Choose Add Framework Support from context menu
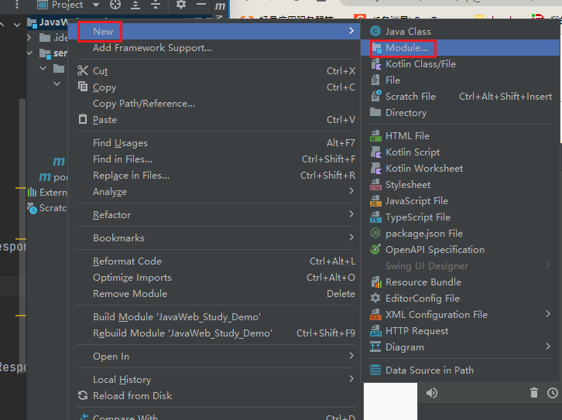562x420 pixels. tap(152, 48)
